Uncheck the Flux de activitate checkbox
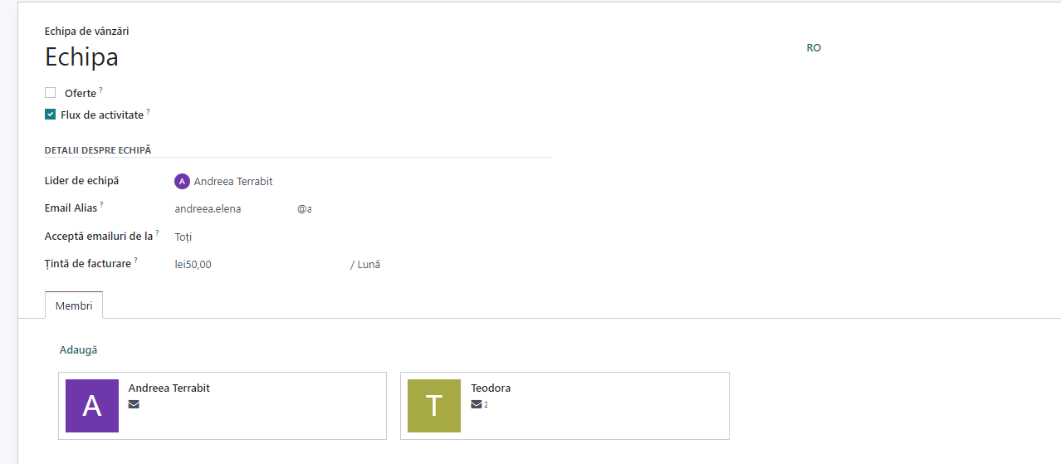Screen dimensions: 1061x464 click(50, 115)
